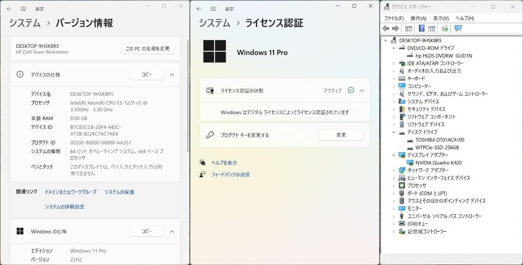The height and width of the screenshot is (265, 523).
Task: Click the Forward arrow in Device Manager toolbar
Action: [x=396, y=29]
